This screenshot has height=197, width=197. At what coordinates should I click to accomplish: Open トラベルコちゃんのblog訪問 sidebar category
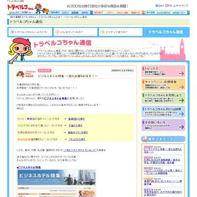pos(164,112)
